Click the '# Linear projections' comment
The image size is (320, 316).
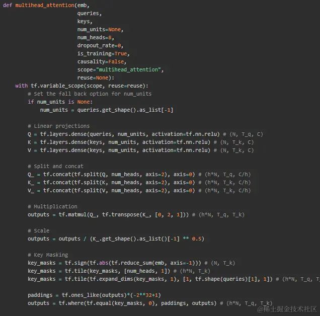click(58, 126)
